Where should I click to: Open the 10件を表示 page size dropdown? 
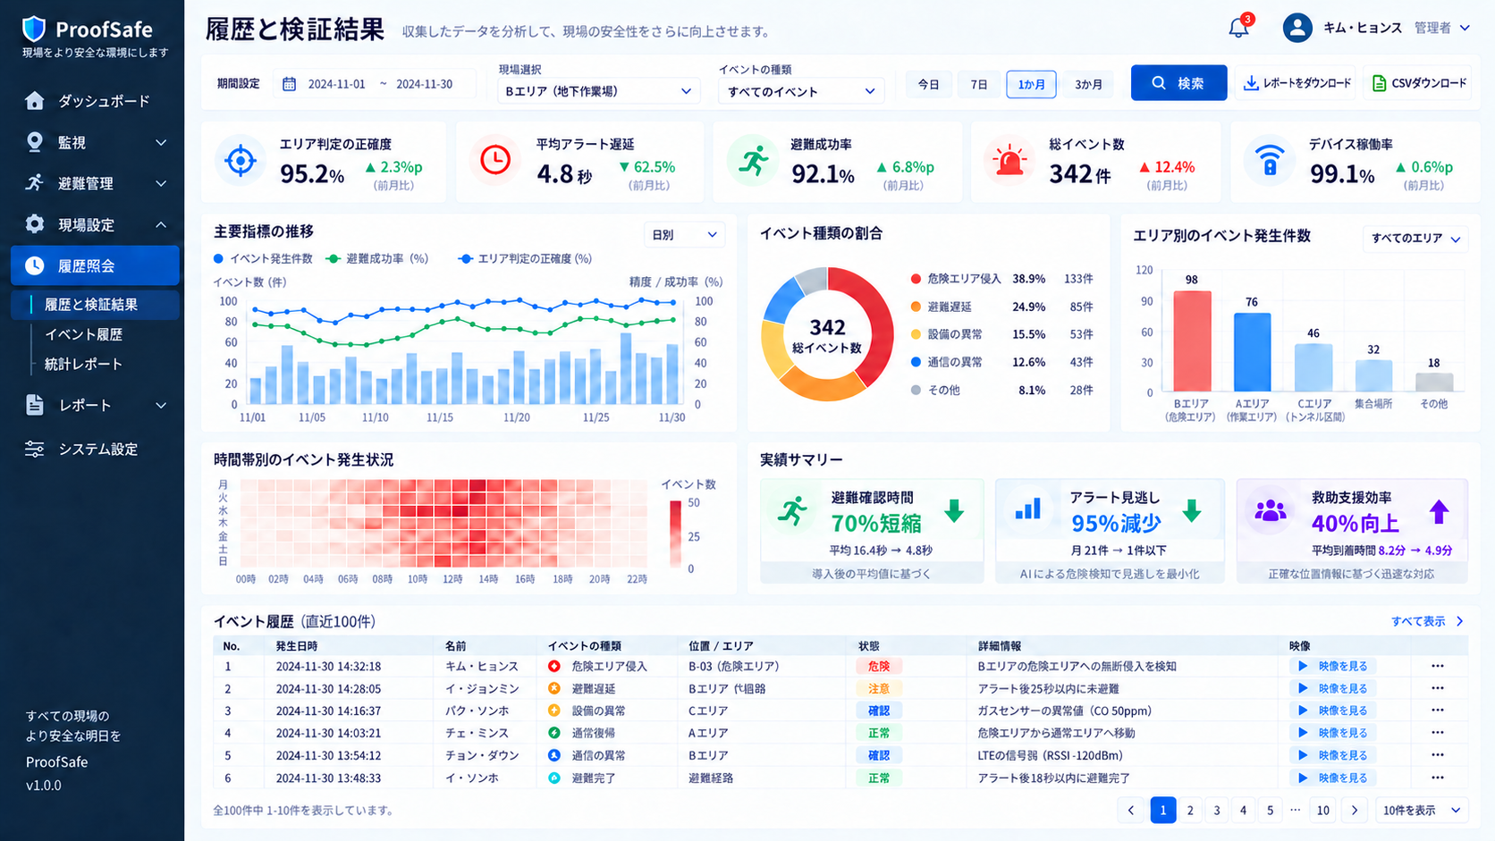tap(1422, 811)
